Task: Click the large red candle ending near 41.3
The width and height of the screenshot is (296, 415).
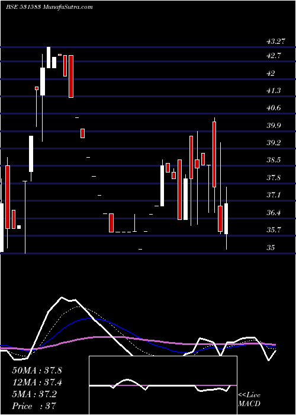Action: pos(71,76)
